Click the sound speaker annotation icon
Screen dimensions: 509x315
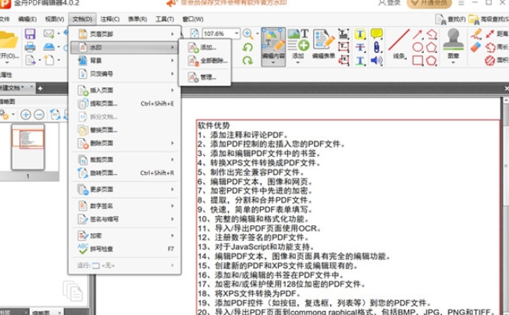click(x=376, y=59)
